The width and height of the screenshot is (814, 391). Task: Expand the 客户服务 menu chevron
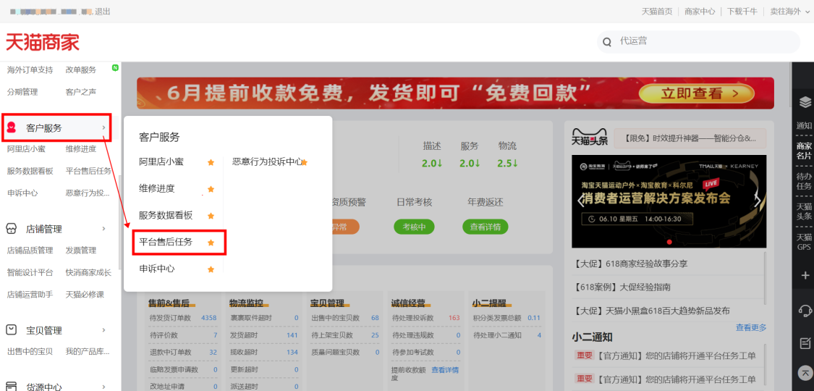coord(103,127)
